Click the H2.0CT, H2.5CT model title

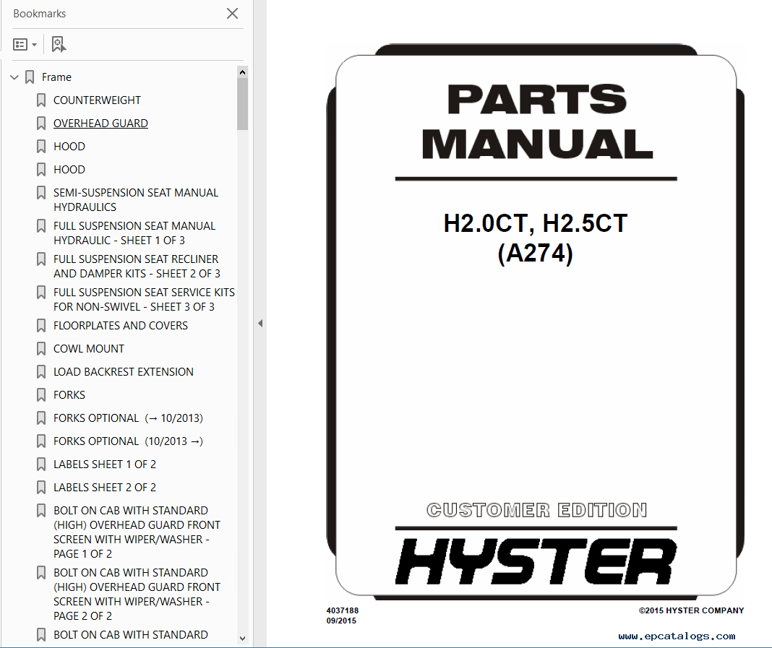point(536,223)
